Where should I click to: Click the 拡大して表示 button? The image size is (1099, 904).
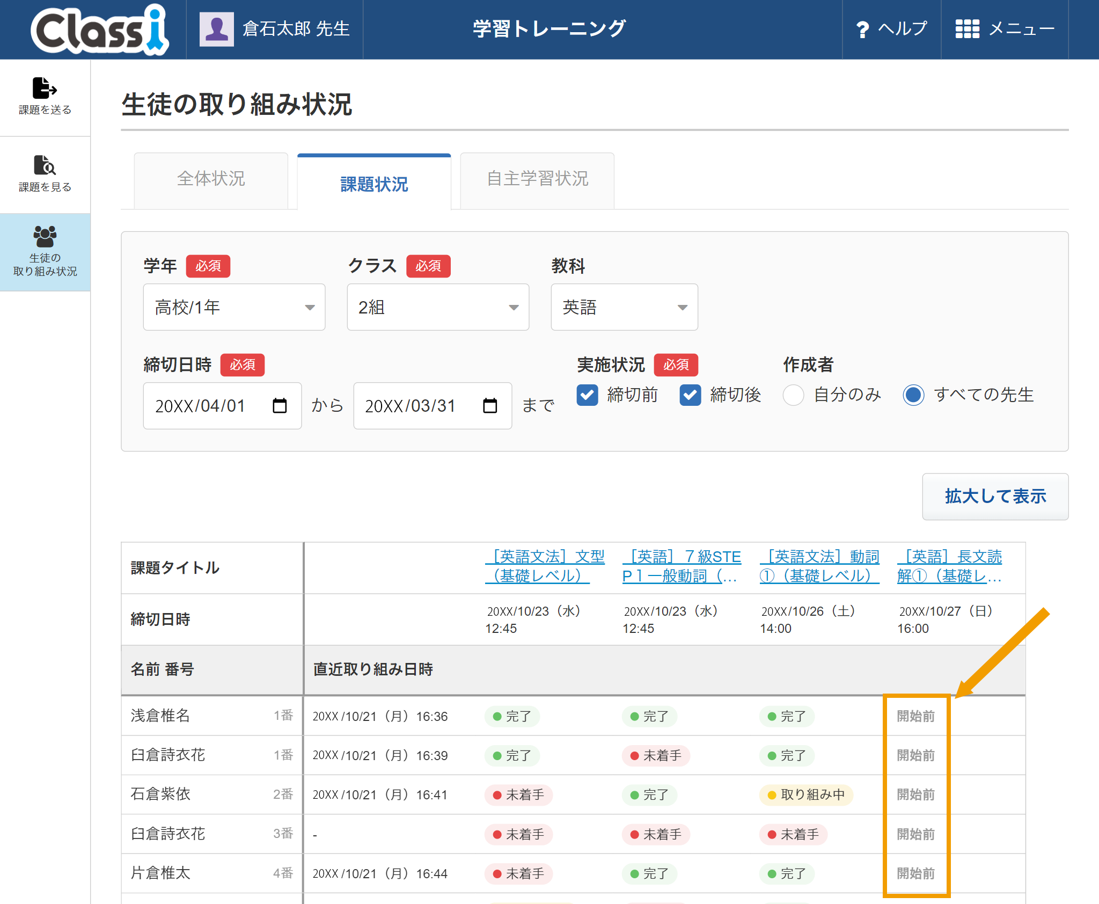(x=995, y=496)
